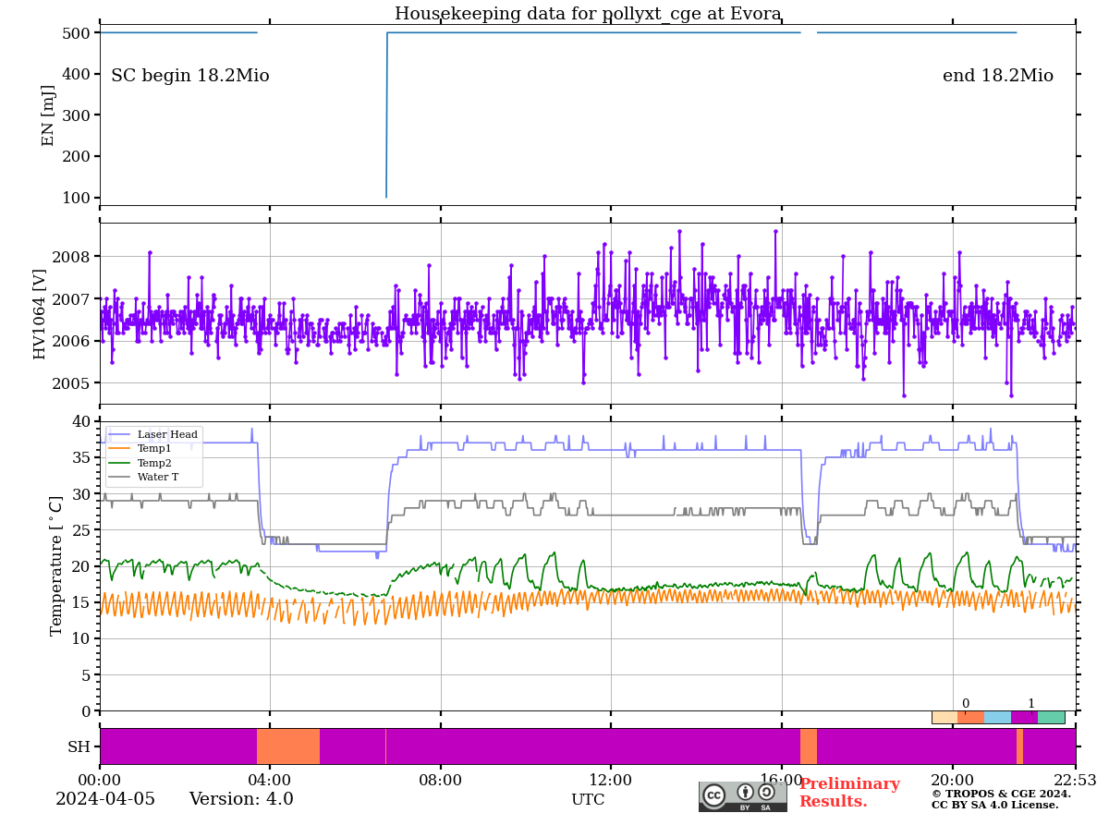
Task: Click the '08:00' time tick label
Action: pos(441,780)
